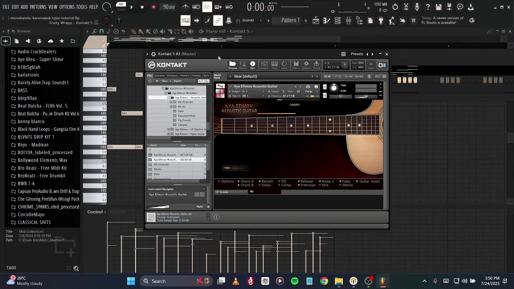514x289 pixels.
Task: Click the FL Studio record button
Action: (x=153, y=7)
